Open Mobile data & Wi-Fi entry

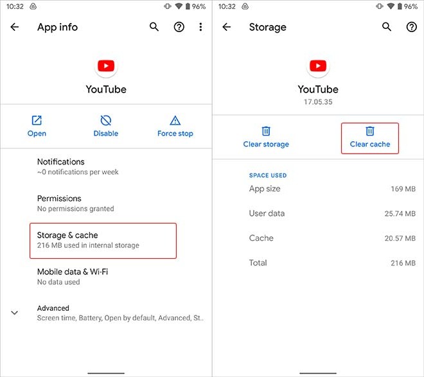click(x=106, y=276)
